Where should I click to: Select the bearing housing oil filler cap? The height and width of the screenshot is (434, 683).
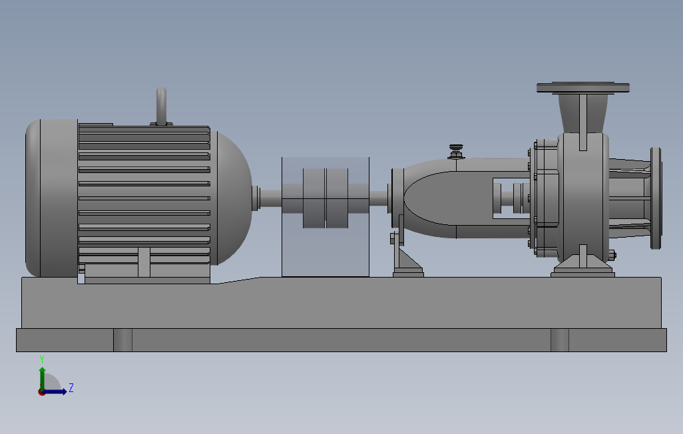pyautogui.click(x=456, y=150)
